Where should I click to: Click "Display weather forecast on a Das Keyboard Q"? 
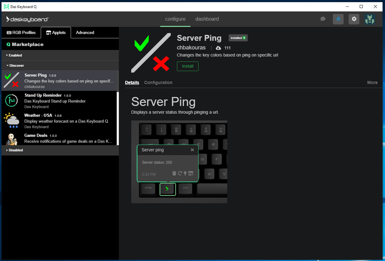(x=66, y=121)
